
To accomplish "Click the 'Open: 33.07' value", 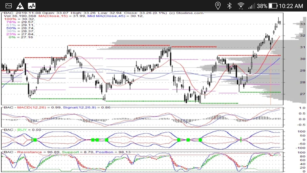I will pyautogui.click(x=55, y=13).
